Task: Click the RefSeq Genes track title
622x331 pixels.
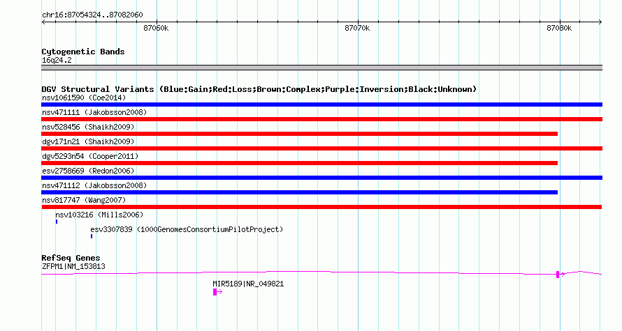Action: pos(71,258)
